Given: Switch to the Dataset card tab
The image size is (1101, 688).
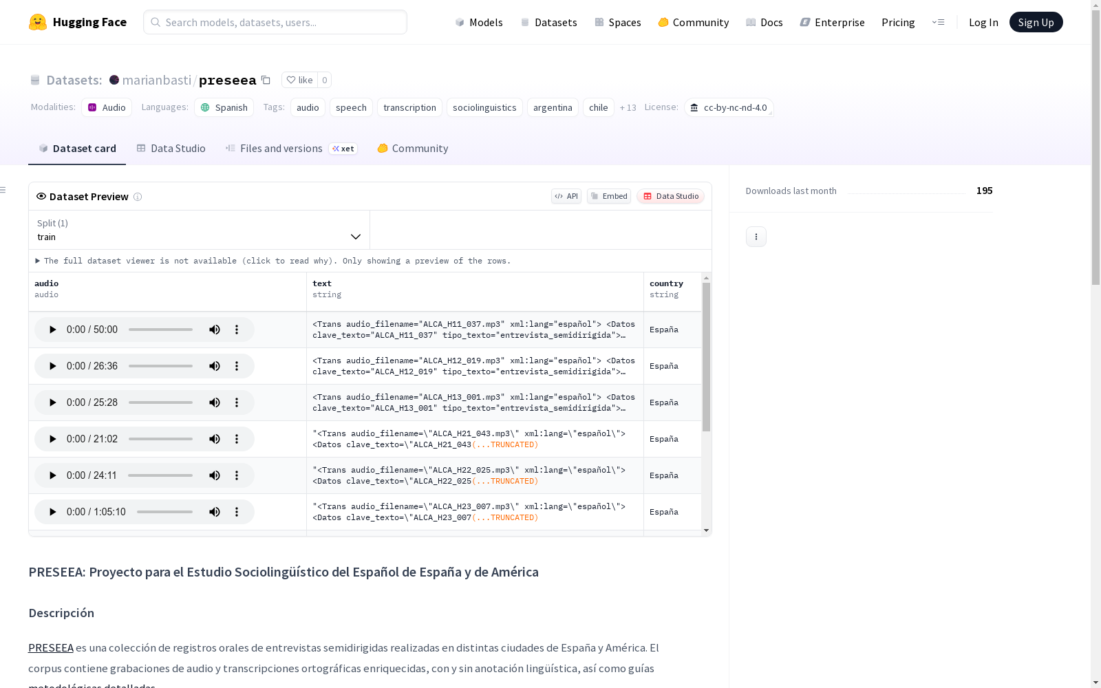Looking at the screenshot, I should pos(77,149).
